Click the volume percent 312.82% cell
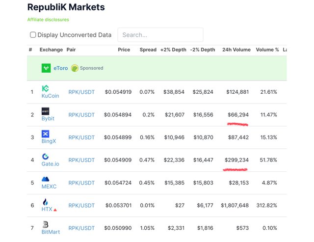Image resolution: width=314 pixels, height=242 pixels. pyautogui.click(x=267, y=205)
